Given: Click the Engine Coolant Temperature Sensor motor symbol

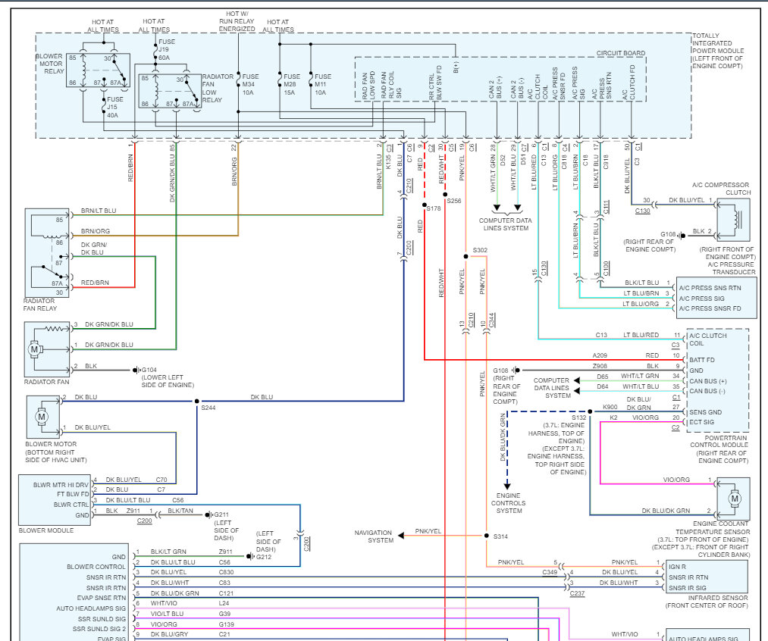Looking at the screenshot, I should [734, 499].
